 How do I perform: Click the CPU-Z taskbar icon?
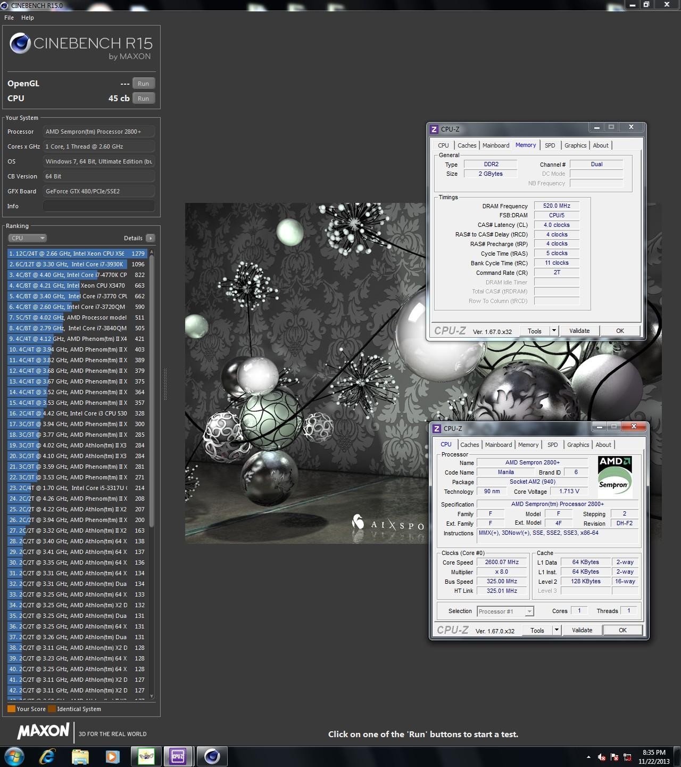(x=177, y=756)
